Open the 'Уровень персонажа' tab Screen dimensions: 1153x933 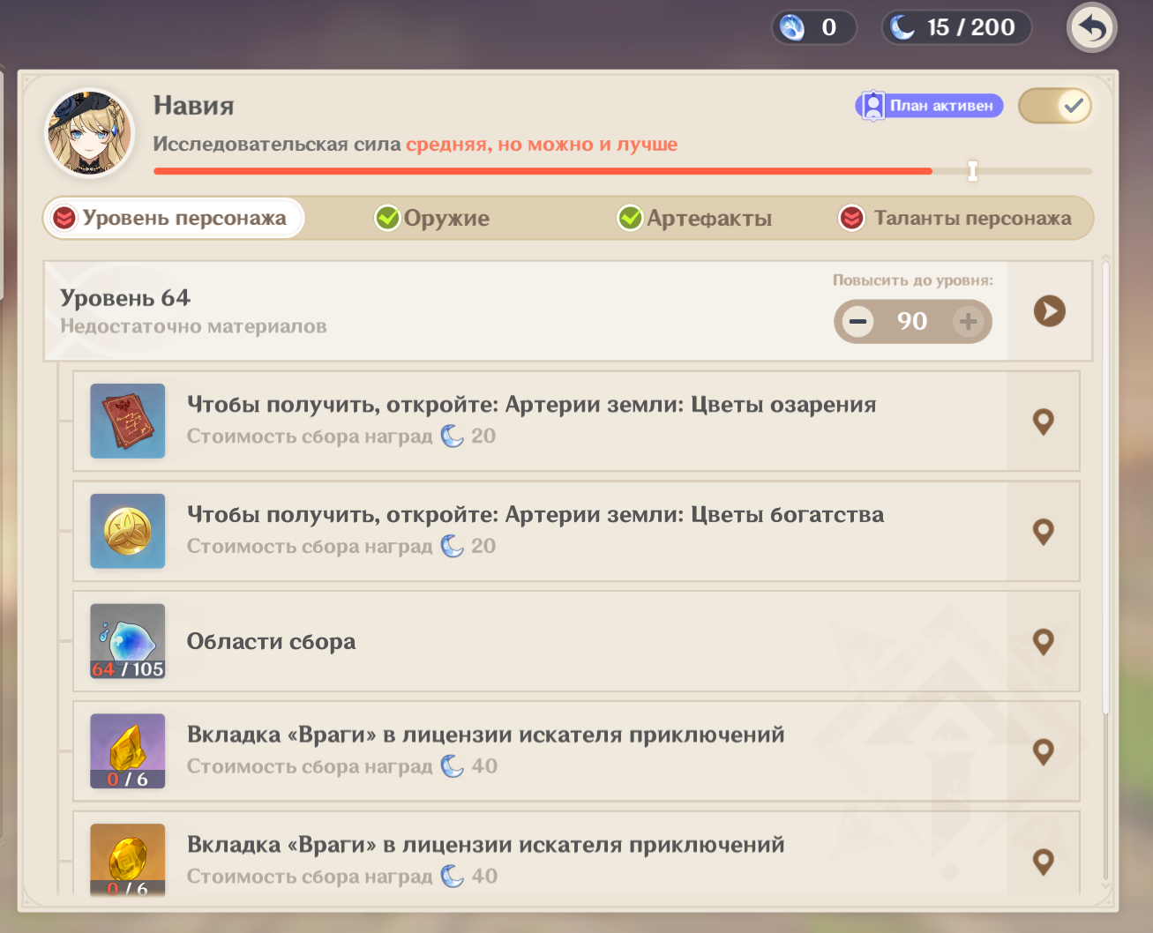[x=174, y=218]
